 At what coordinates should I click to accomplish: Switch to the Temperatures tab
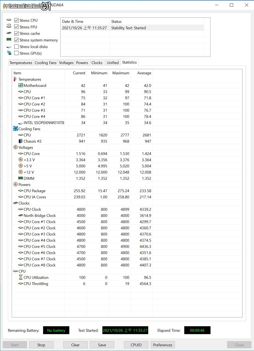(x=21, y=63)
